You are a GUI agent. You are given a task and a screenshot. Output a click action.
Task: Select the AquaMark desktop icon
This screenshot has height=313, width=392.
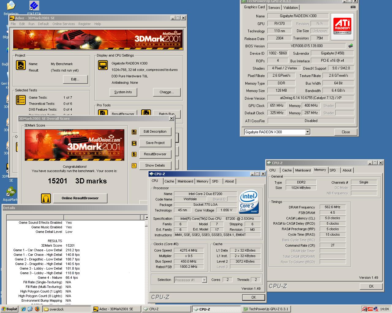[x=11, y=192]
